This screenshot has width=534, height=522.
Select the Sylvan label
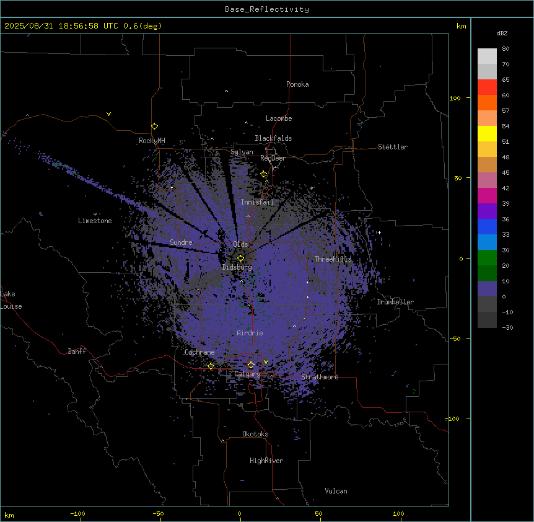pyautogui.click(x=242, y=152)
